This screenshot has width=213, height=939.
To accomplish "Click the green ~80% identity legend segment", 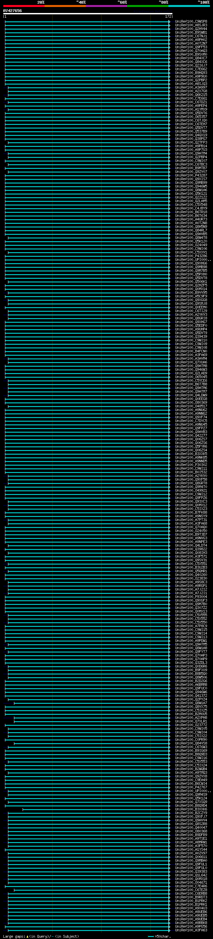I will 148,6.
